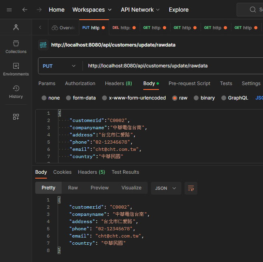This screenshot has width=263, height=262.
Task: Switch to the DEL http request tab
Action: pyautogui.click(x=124, y=28)
